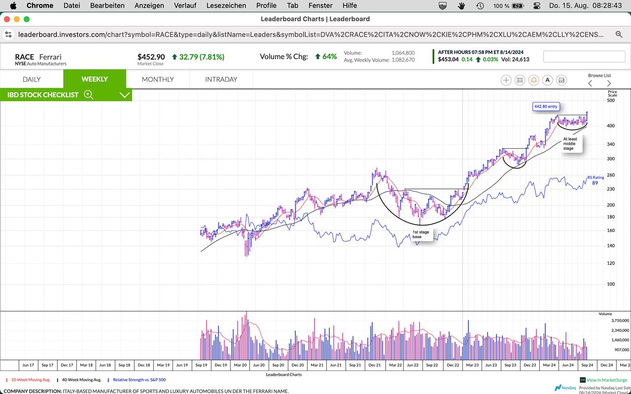Click the plus add icon above chart
The image size is (631, 394).
(506, 80)
